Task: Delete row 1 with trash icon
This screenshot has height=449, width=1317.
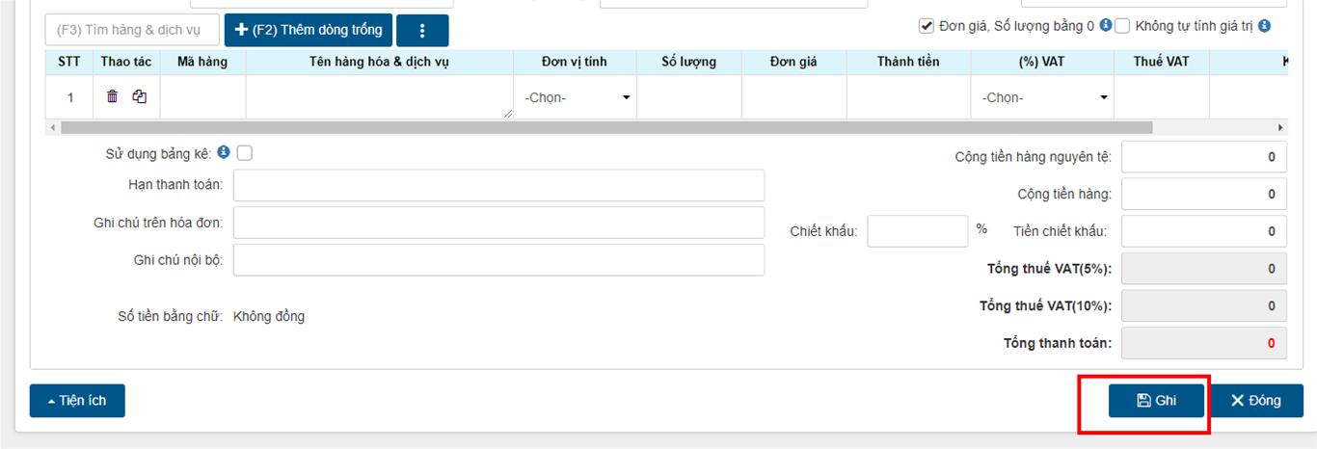Action: pos(113,96)
